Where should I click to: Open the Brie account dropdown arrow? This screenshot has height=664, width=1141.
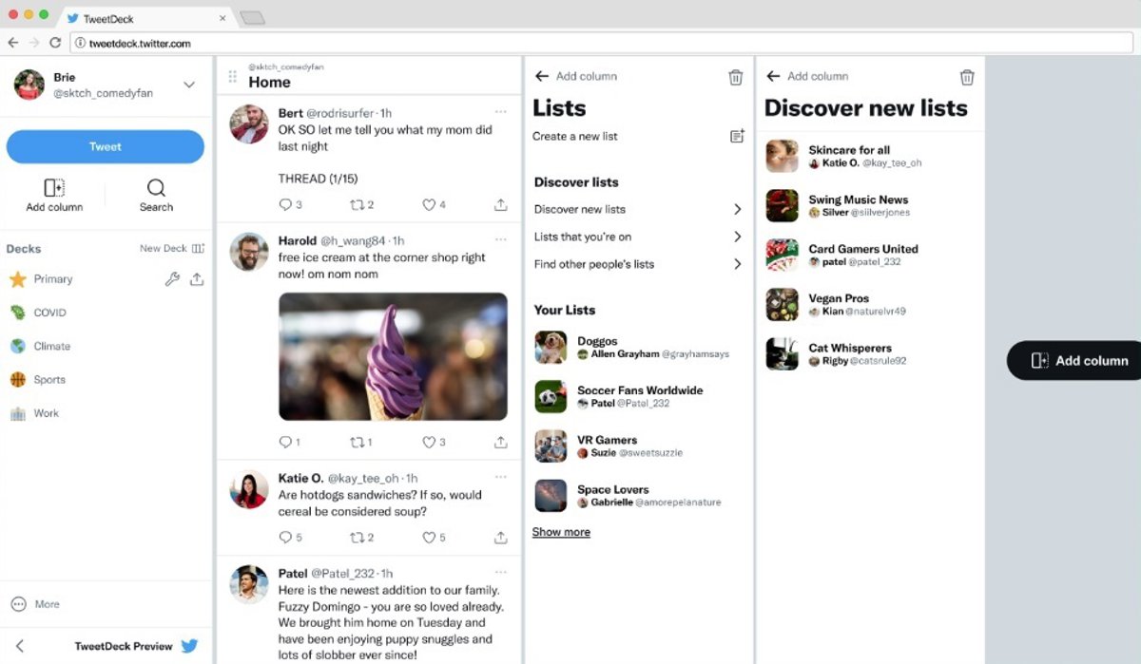point(189,85)
